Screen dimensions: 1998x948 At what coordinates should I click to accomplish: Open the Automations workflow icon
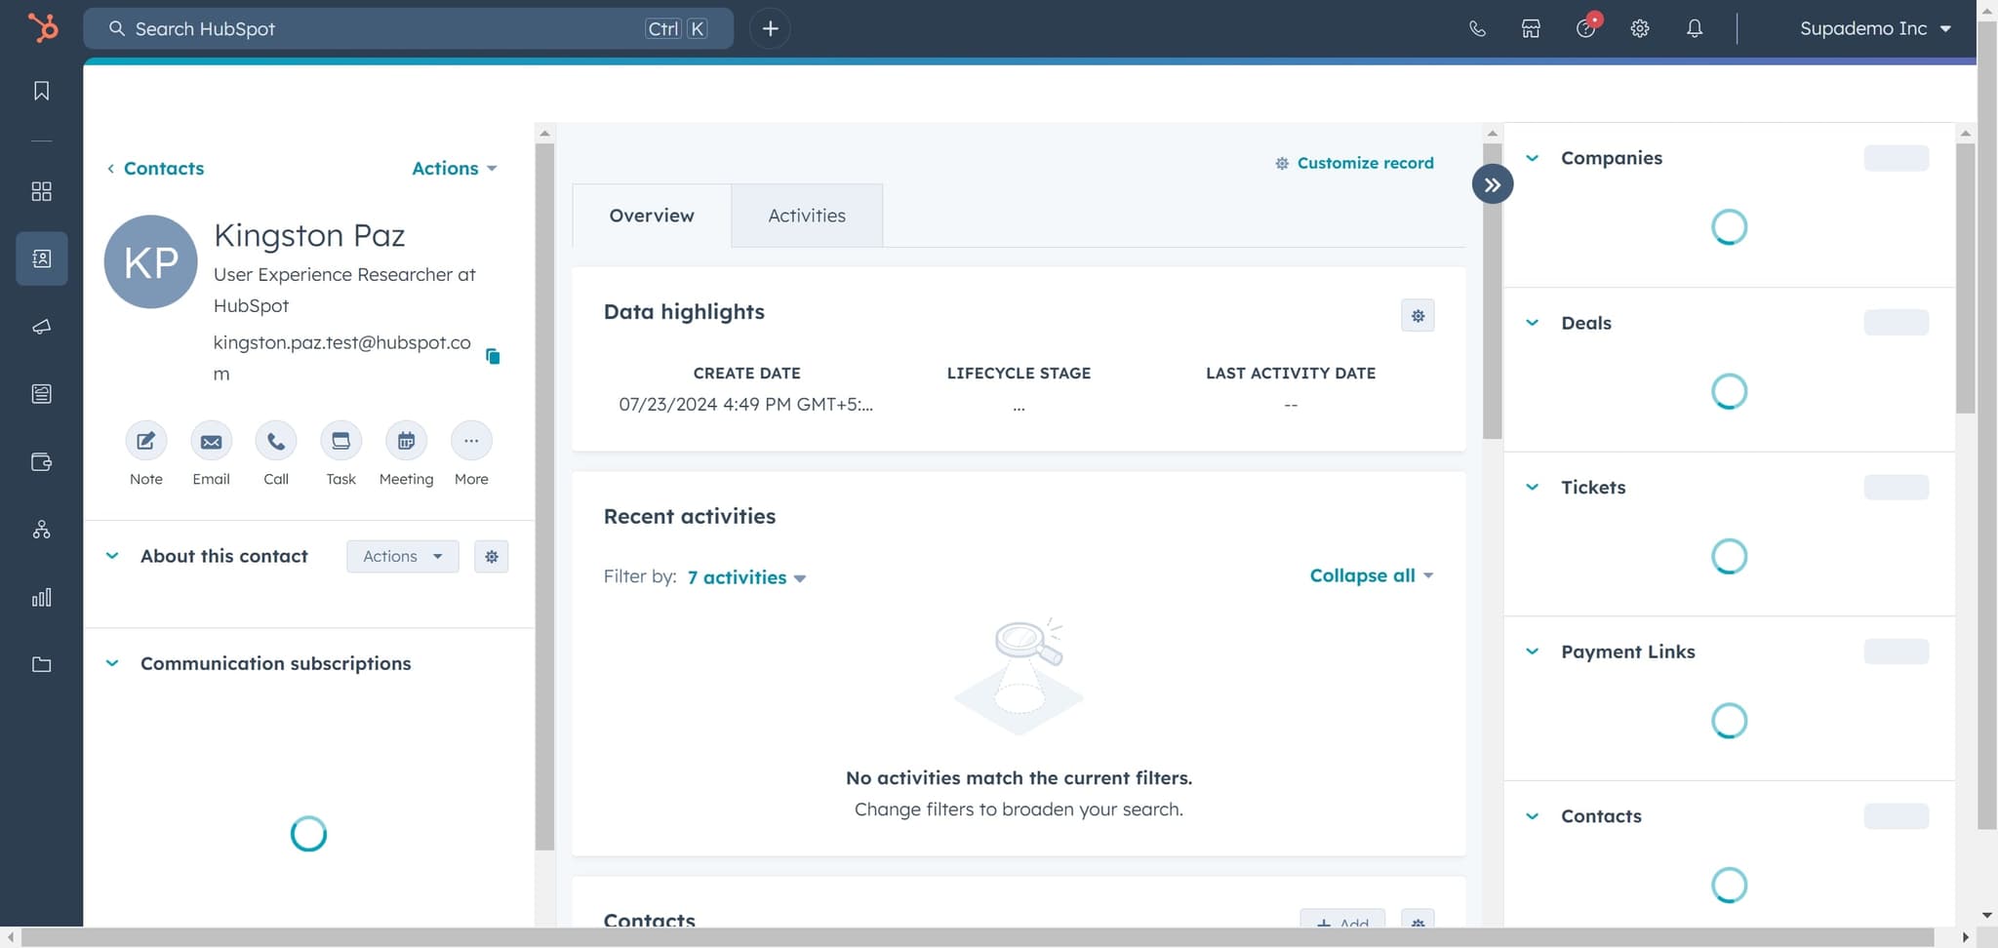point(41,530)
